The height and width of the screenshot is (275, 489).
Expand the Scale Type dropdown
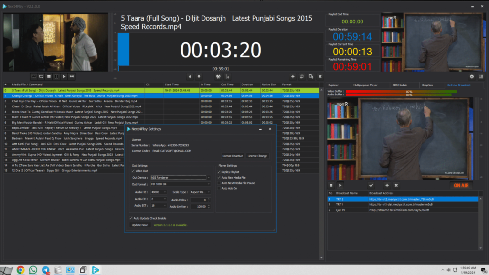coord(208,192)
